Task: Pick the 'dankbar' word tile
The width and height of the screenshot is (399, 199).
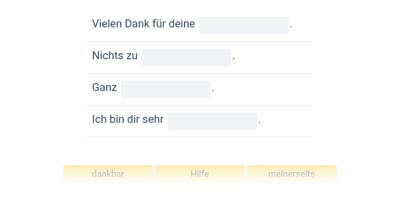Action: coord(108,174)
